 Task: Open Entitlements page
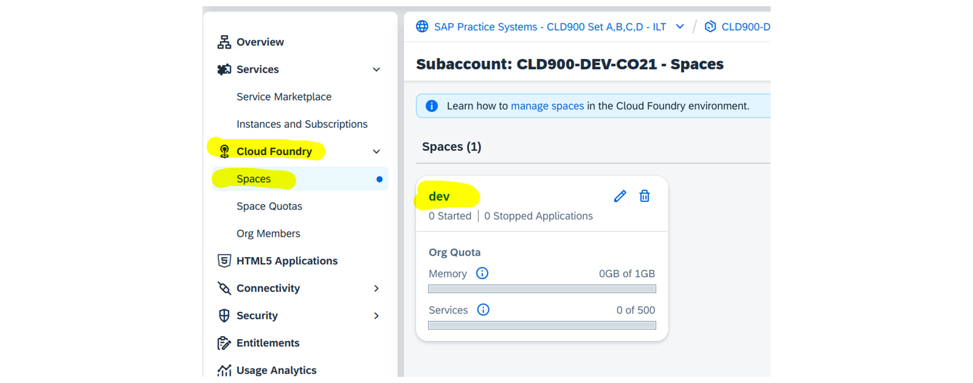pos(268,343)
